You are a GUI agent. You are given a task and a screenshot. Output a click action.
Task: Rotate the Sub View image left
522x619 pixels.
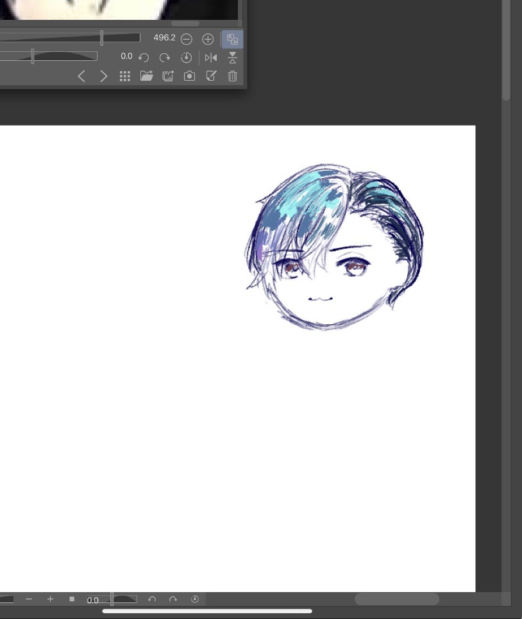click(144, 58)
